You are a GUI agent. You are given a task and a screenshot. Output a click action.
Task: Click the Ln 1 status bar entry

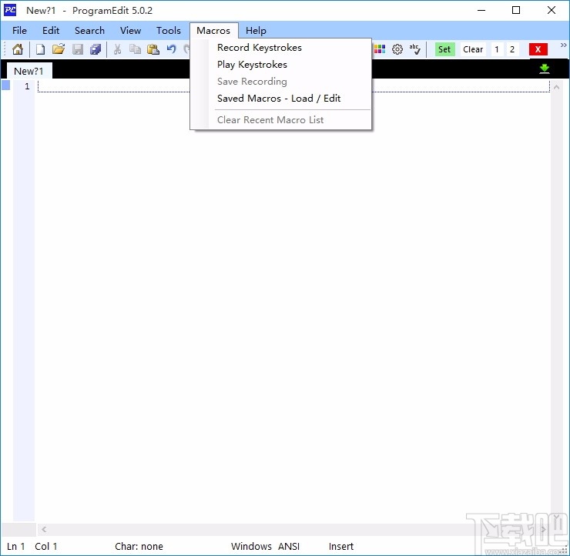click(16, 546)
